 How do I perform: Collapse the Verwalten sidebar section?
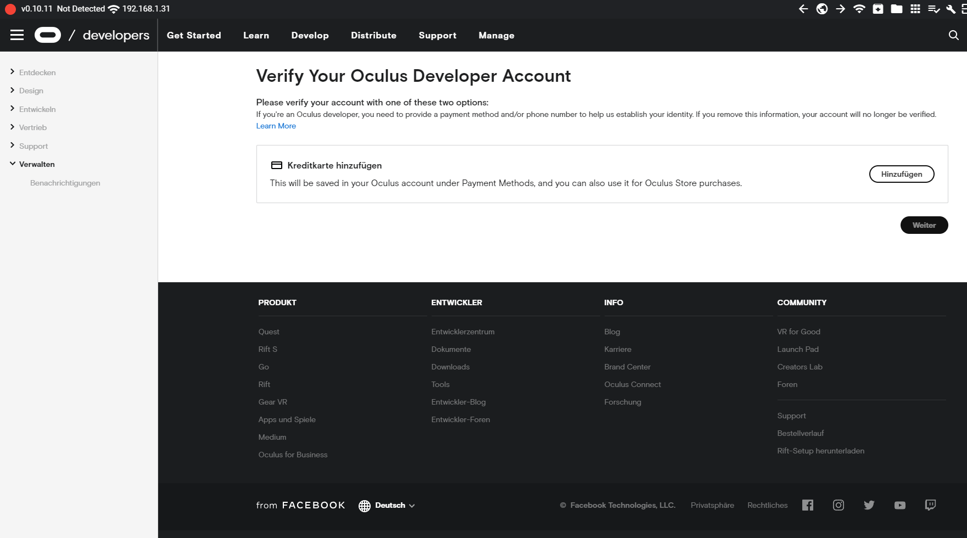32,164
